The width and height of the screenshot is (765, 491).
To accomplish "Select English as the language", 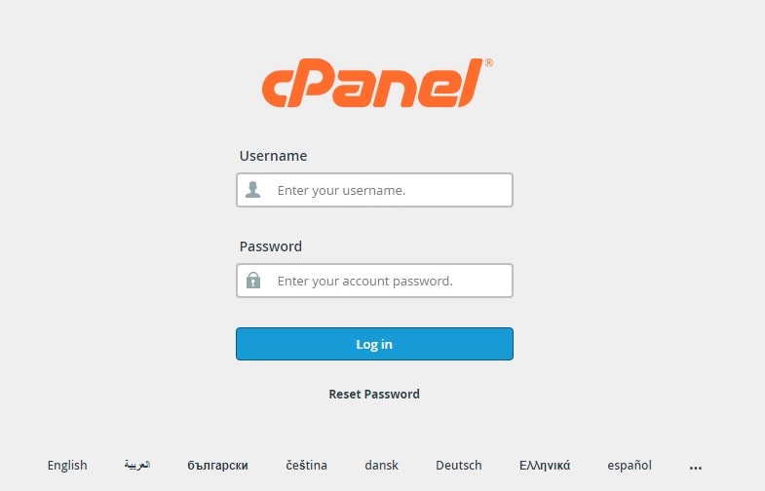I will 67,466.
